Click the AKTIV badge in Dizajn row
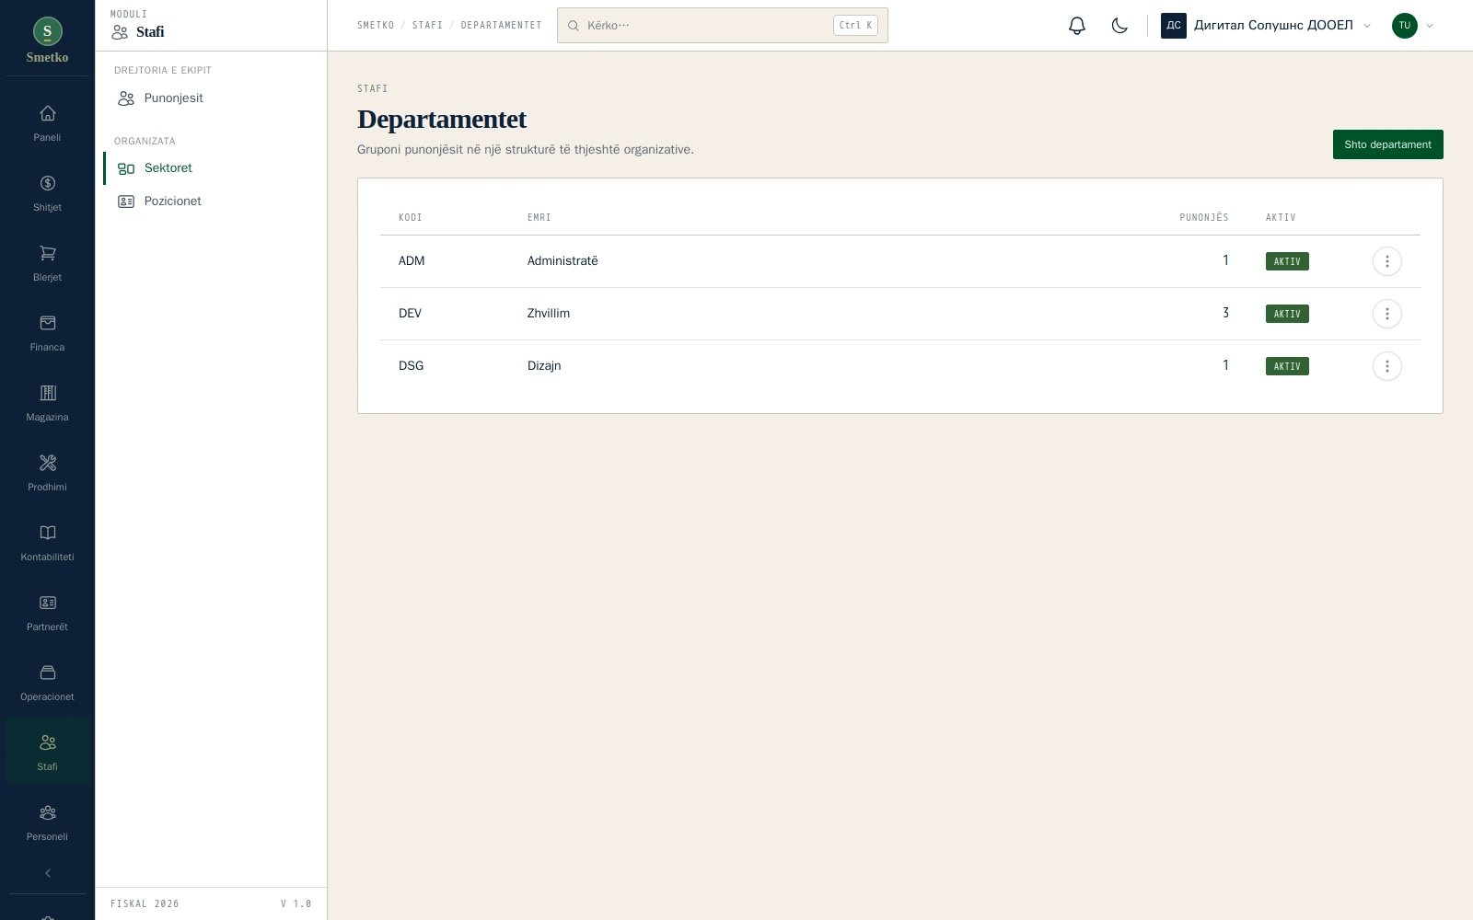 click(x=1287, y=366)
